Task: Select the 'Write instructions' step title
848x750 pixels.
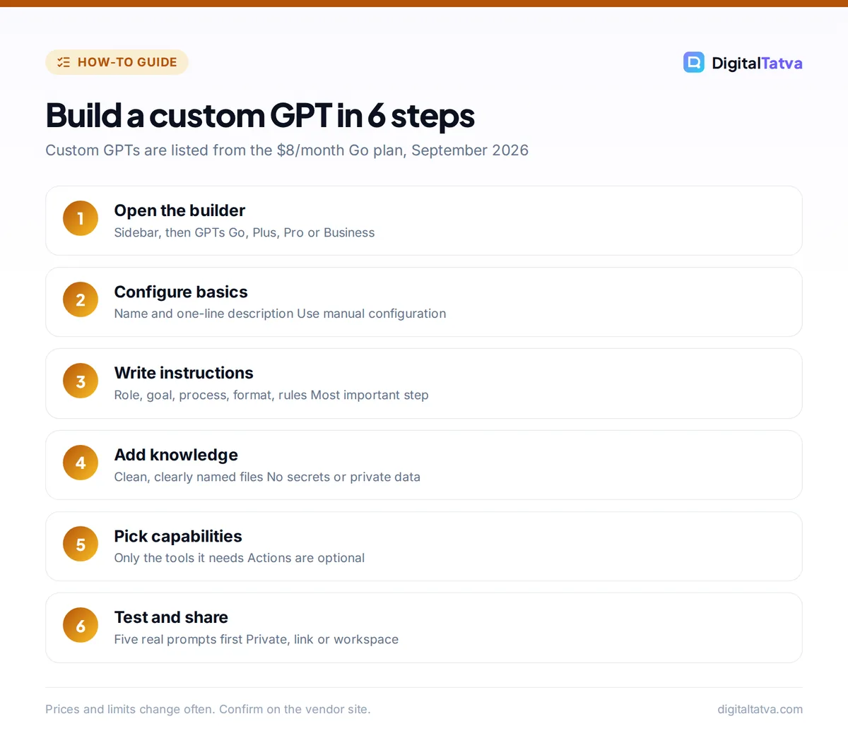Action: (x=184, y=373)
